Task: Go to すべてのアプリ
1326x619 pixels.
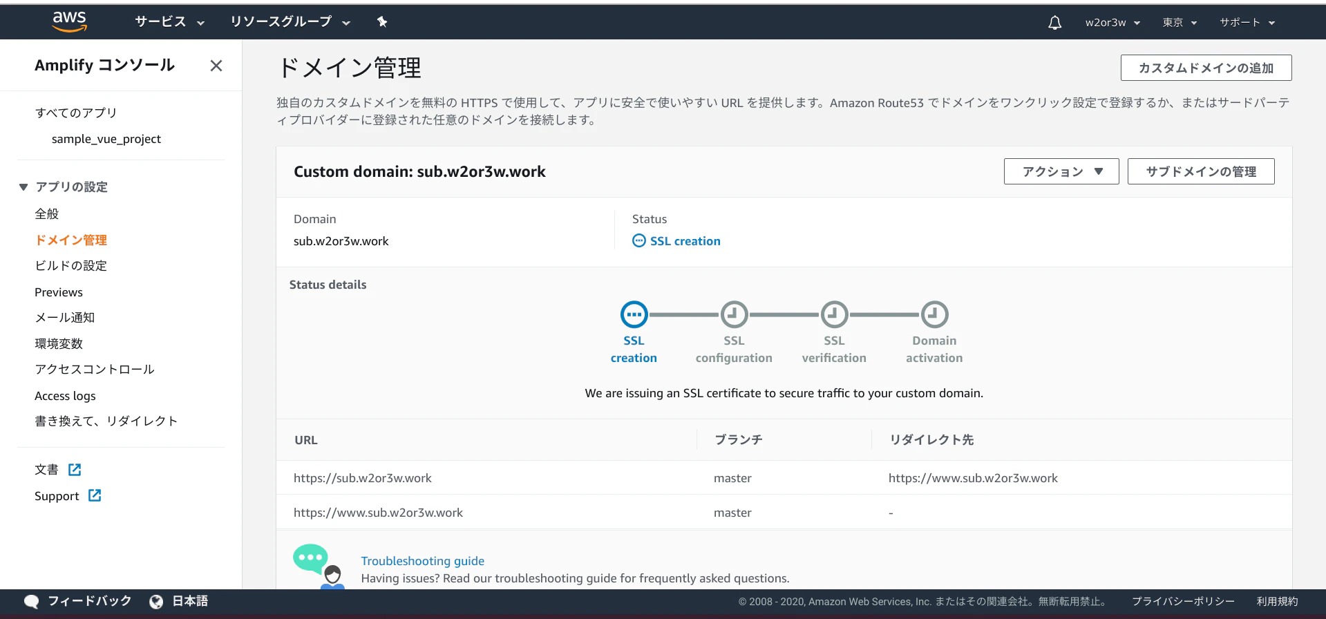Action: [x=76, y=113]
